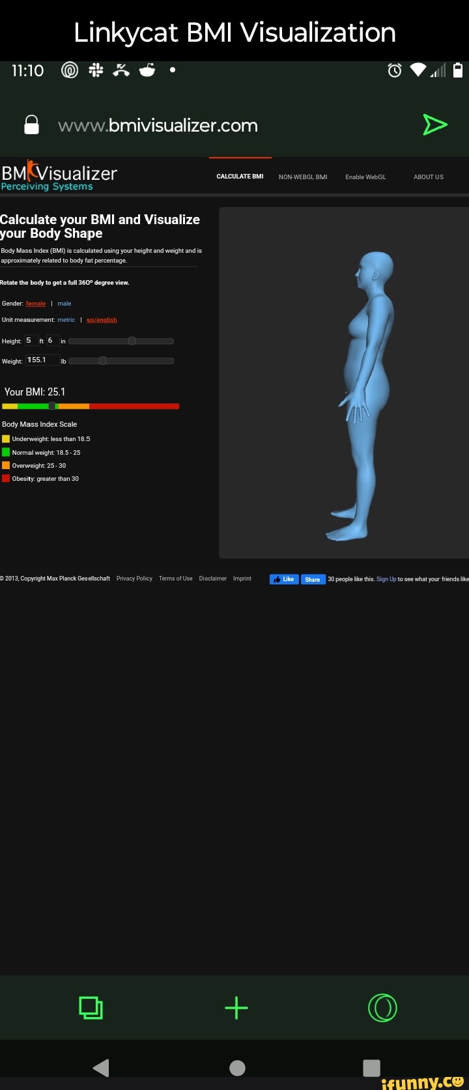Click the height slider handle
This screenshot has width=469, height=1090.
point(132,341)
